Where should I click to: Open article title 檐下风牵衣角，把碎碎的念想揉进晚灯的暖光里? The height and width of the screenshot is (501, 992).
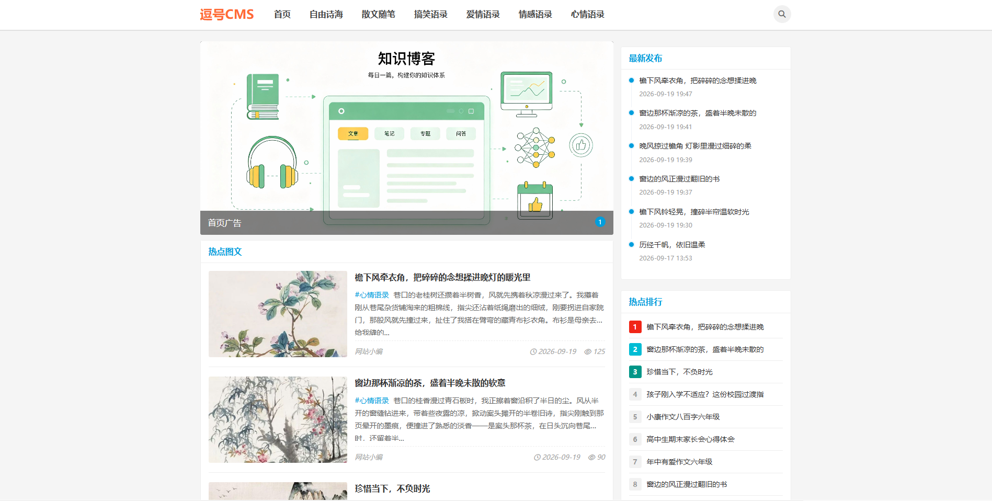point(442,277)
